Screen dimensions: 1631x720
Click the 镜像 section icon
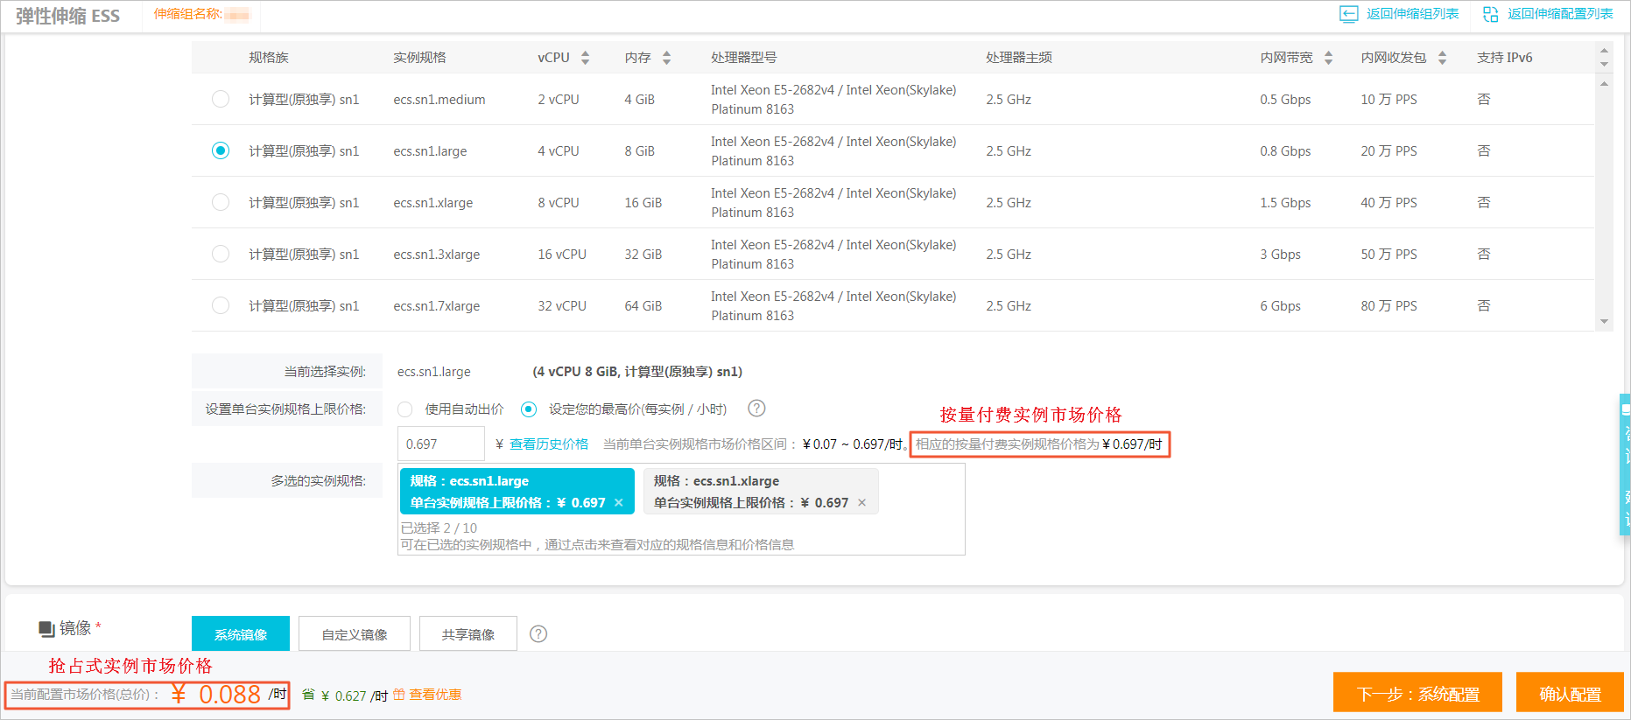pyautogui.click(x=46, y=628)
